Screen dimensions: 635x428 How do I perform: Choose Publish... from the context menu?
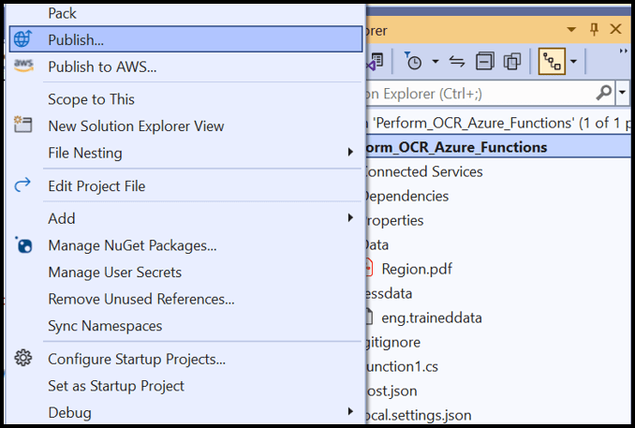click(185, 39)
